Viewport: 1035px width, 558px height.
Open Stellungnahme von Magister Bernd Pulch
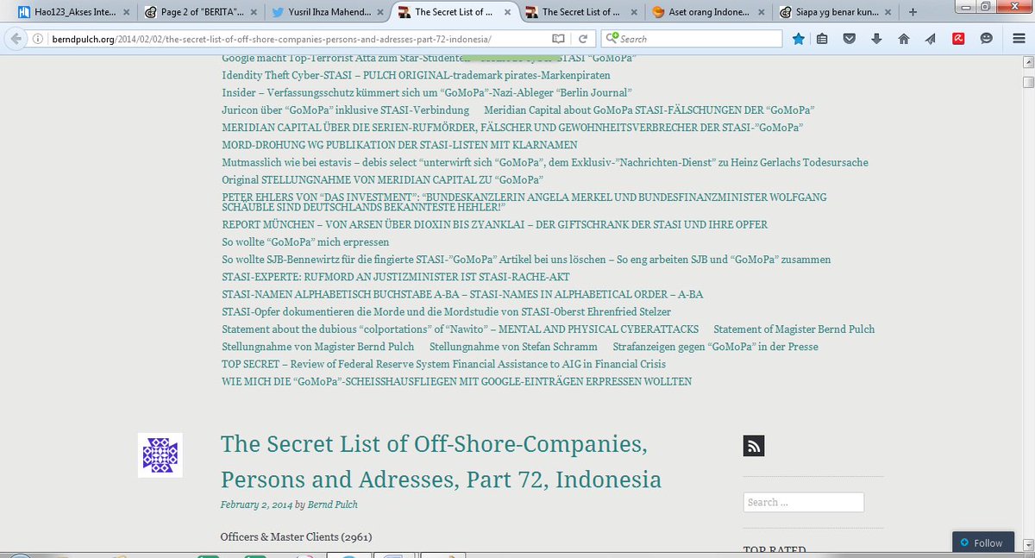click(x=318, y=346)
